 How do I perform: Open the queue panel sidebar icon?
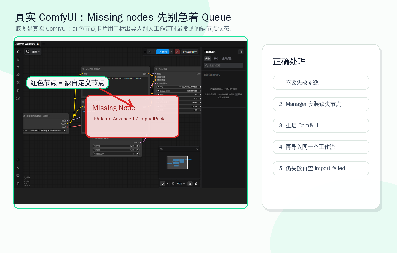point(18,98)
